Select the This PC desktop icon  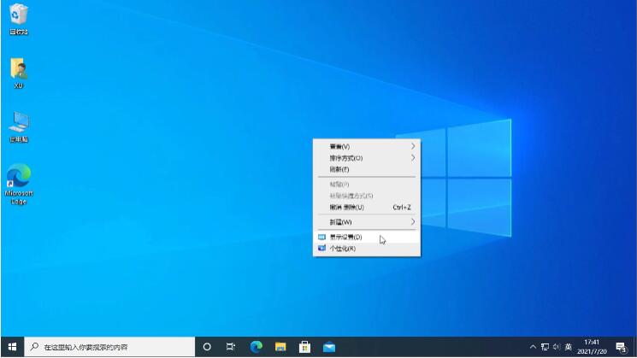tap(18, 124)
